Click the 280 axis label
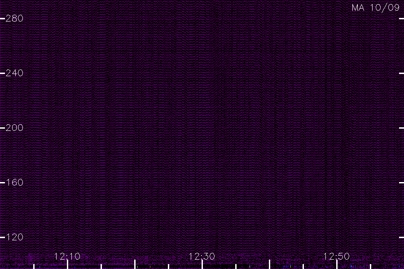The height and width of the screenshot is (269, 404). point(14,18)
